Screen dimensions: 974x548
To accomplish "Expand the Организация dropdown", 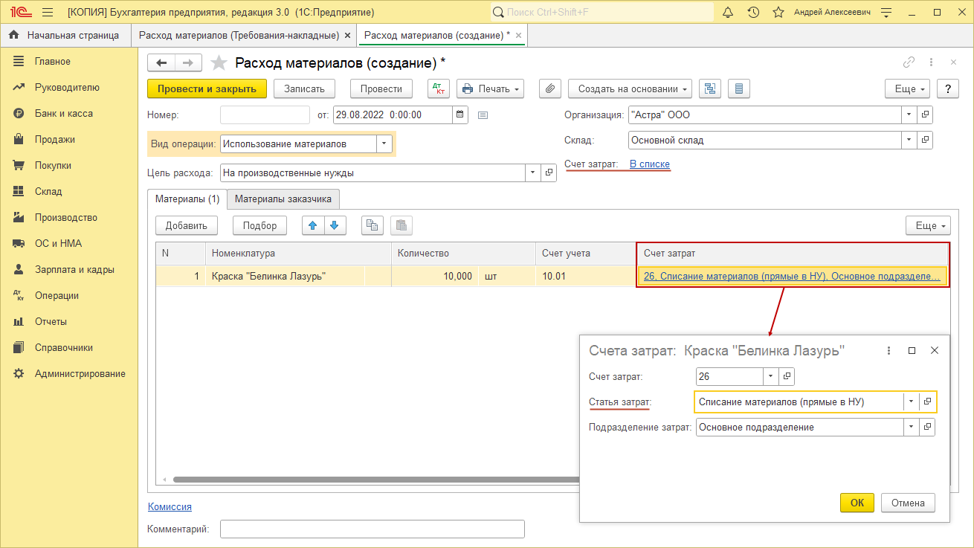I will coord(909,115).
